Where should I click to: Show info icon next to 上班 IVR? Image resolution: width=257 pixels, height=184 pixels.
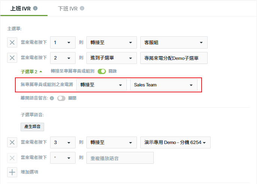(x=35, y=8)
